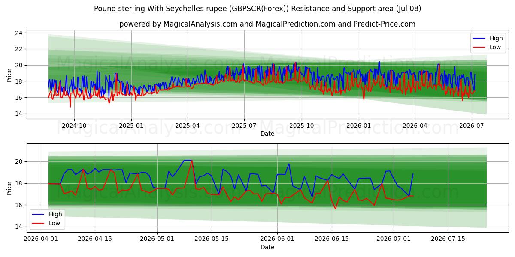This screenshot has width=515, height=257.
Task: Click the '2025-07' x-axis label
Action: tap(244, 126)
